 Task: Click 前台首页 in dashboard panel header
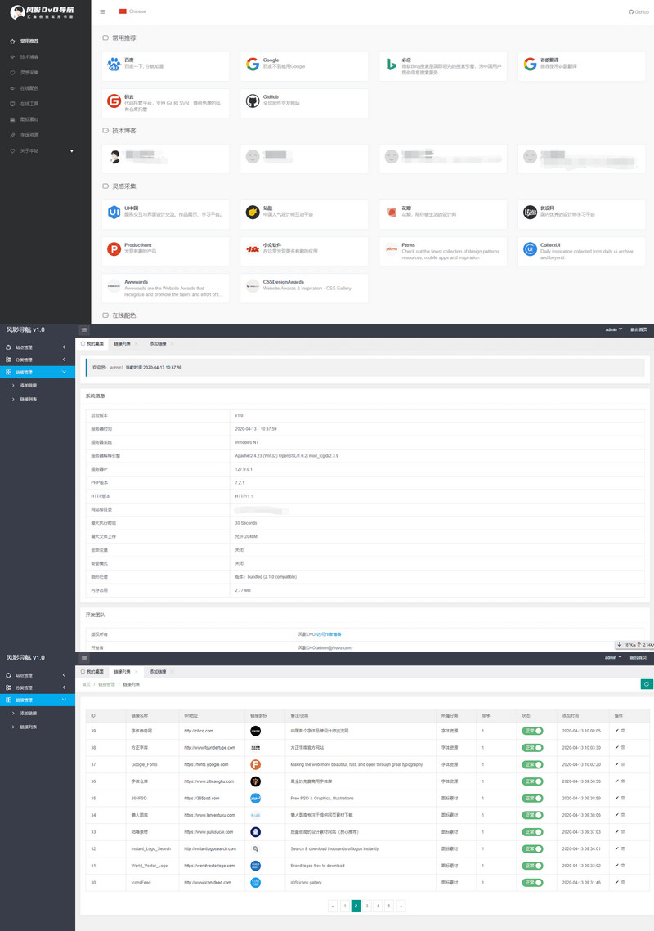(x=639, y=329)
